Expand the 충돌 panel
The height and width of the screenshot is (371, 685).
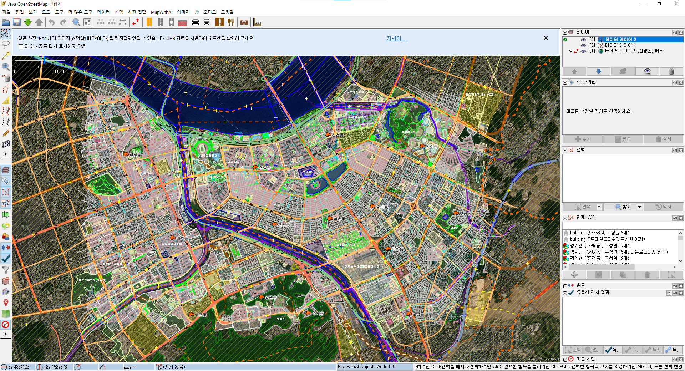pyautogui.click(x=565, y=286)
